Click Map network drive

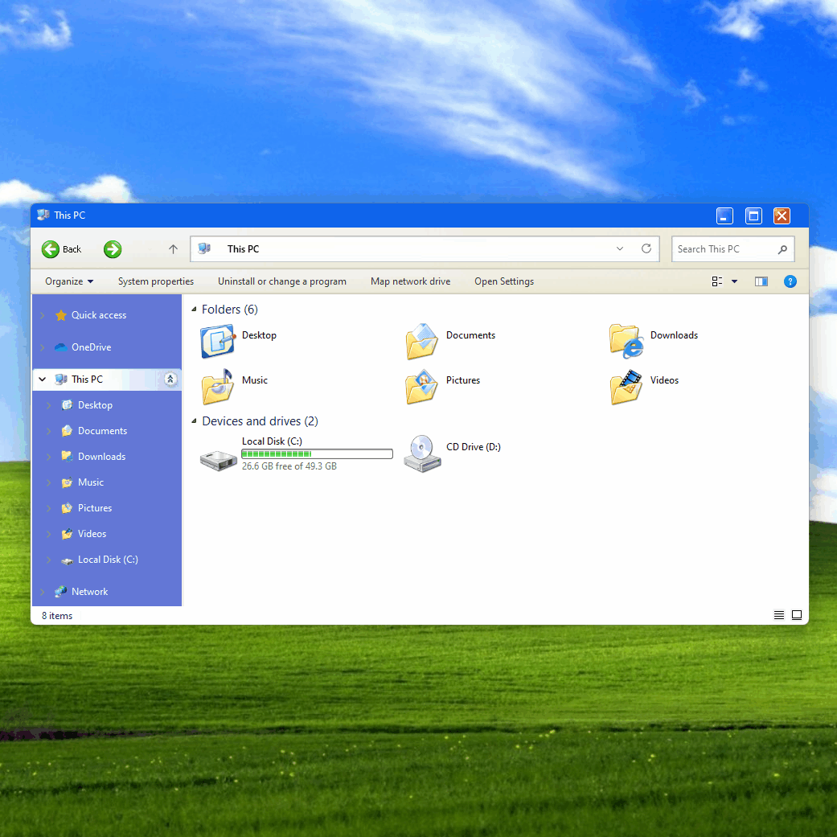pos(410,281)
